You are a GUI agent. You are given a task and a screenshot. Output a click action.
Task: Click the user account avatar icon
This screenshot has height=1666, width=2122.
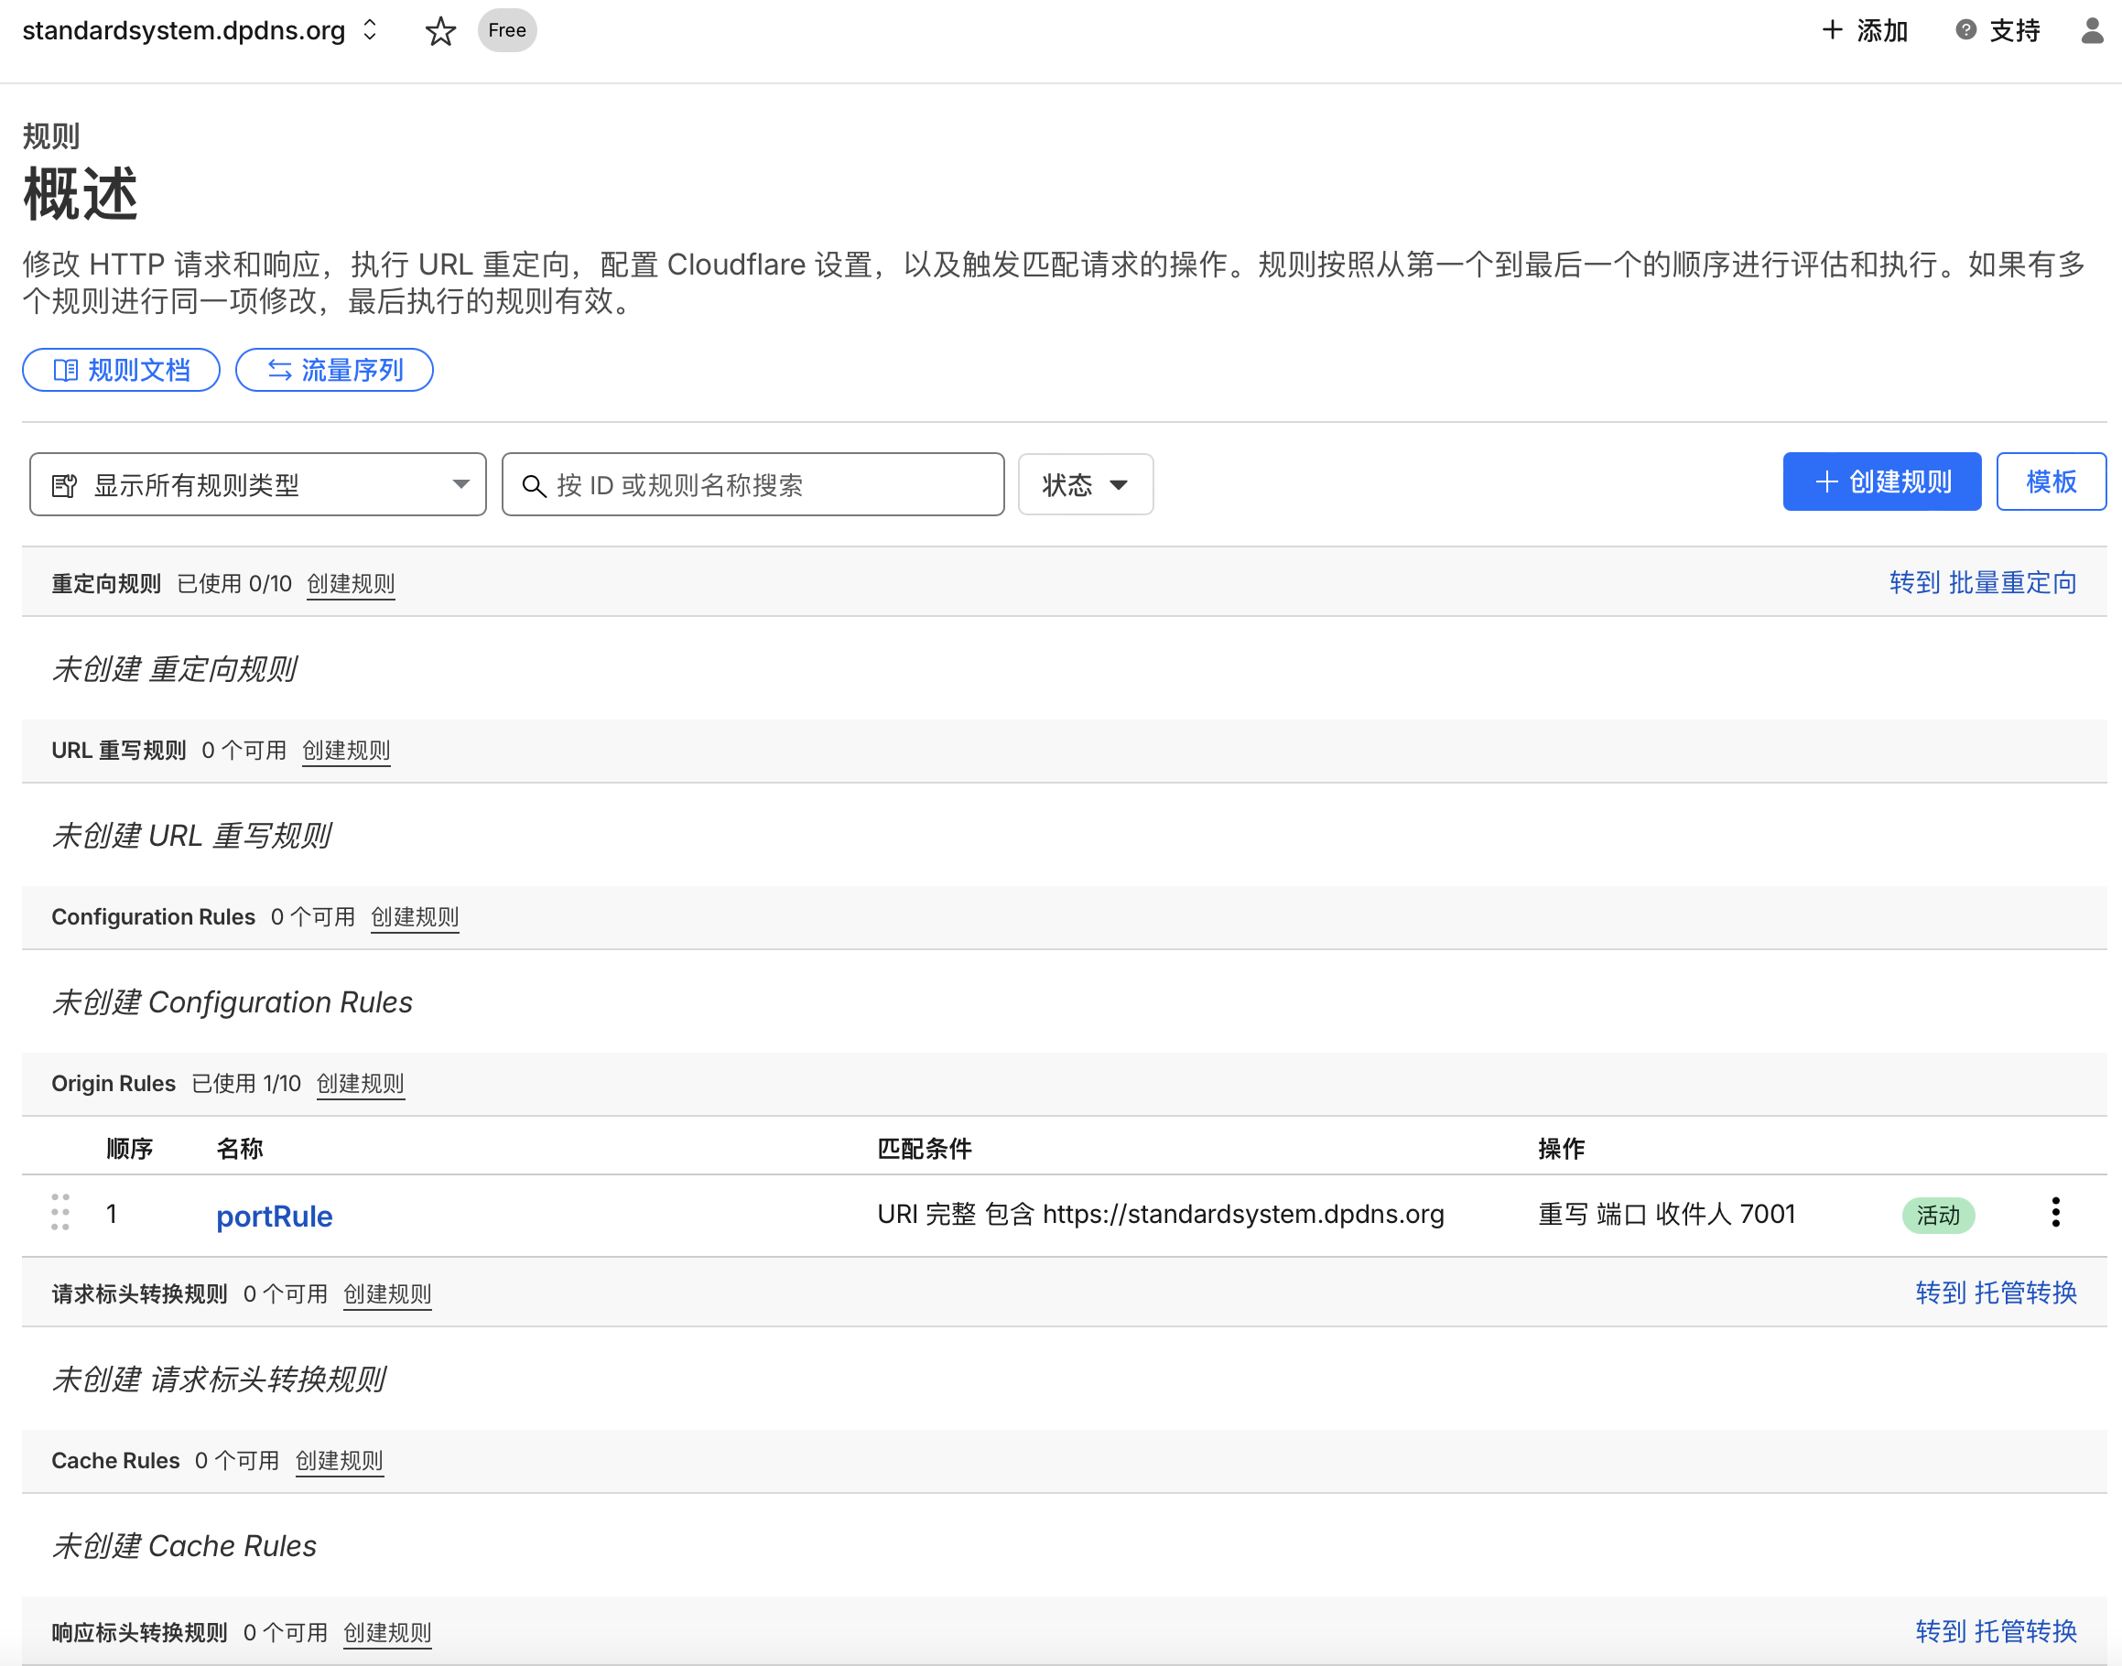click(2091, 30)
